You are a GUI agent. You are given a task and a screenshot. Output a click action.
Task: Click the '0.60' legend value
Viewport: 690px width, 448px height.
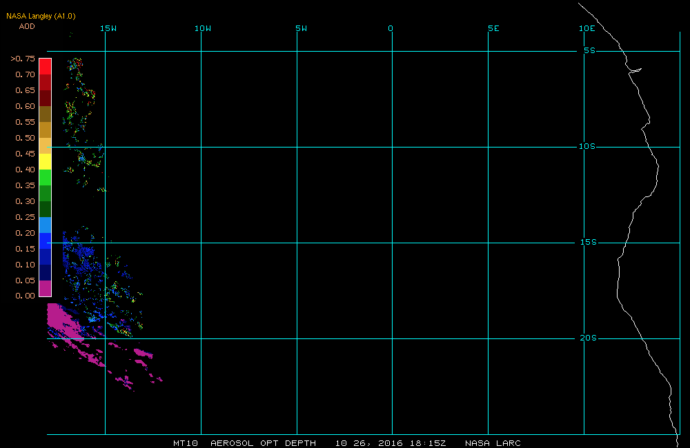pyautogui.click(x=25, y=106)
